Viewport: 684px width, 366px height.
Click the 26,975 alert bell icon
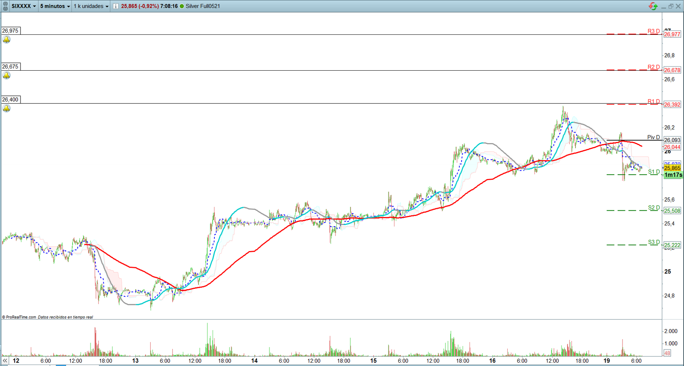[x=7, y=40]
